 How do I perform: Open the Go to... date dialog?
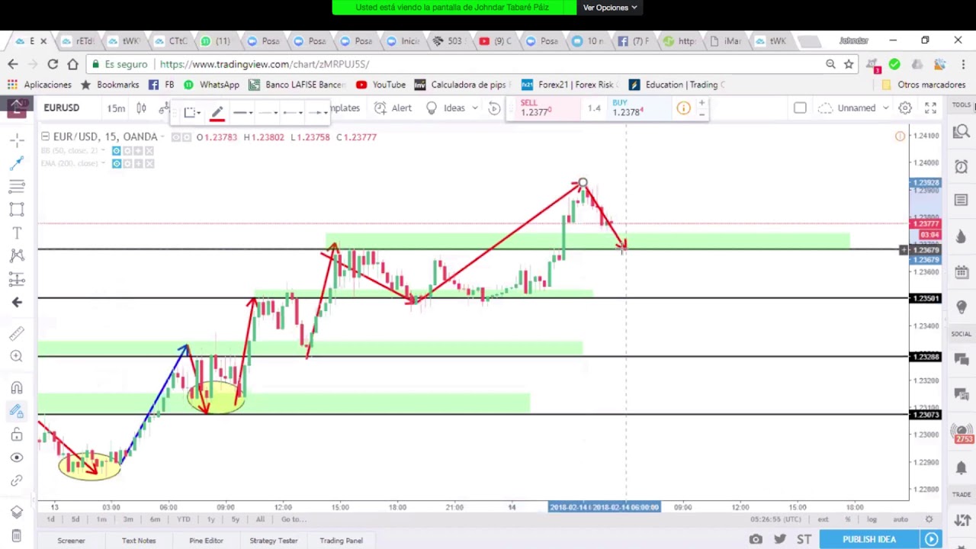pyautogui.click(x=294, y=519)
